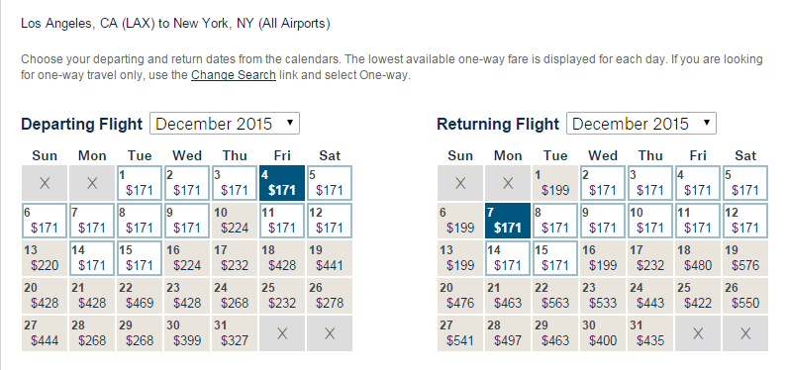Viewport: 788px width, 370px height.
Task: Select departing December 25 at $232
Action: coord(282,296)
